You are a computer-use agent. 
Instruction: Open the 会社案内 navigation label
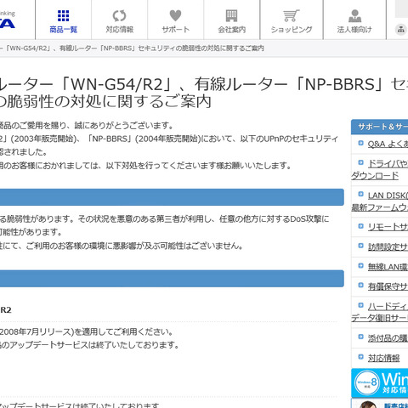[x=231, y=30]
